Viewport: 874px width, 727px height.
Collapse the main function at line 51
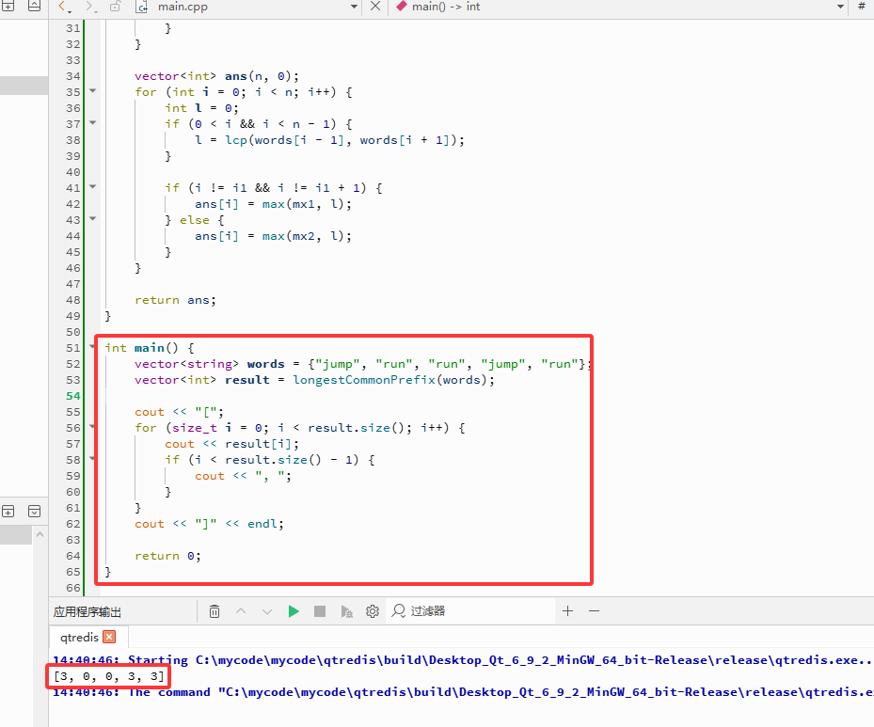point(93,346)
